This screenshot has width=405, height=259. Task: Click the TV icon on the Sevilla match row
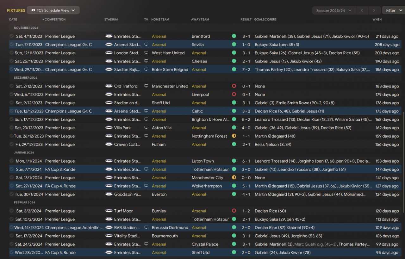point(146,45)
